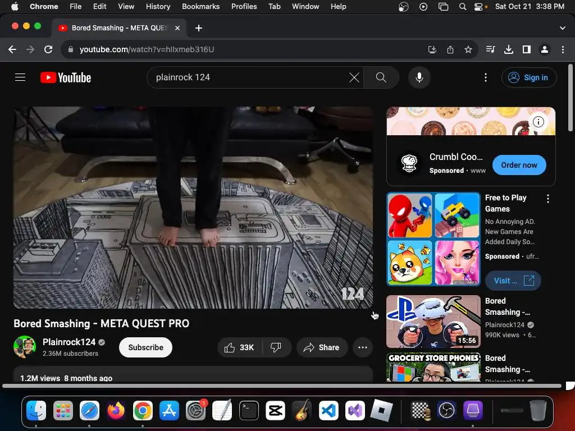Share this page via Chrome share icon
The height and width of the screenshot is (431, 575).
point(450,49)
